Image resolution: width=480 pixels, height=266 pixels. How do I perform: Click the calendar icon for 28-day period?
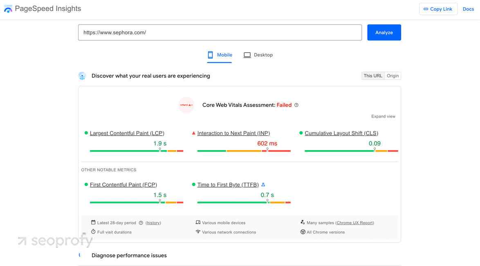coord(93,222)
